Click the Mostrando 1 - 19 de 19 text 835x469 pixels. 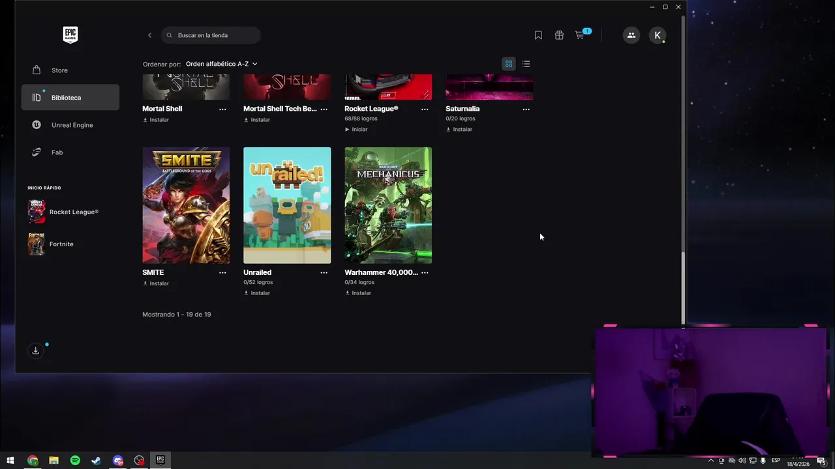coord(177,315)
